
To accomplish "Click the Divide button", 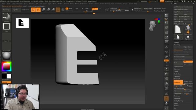I will click(x=178, y=63).
